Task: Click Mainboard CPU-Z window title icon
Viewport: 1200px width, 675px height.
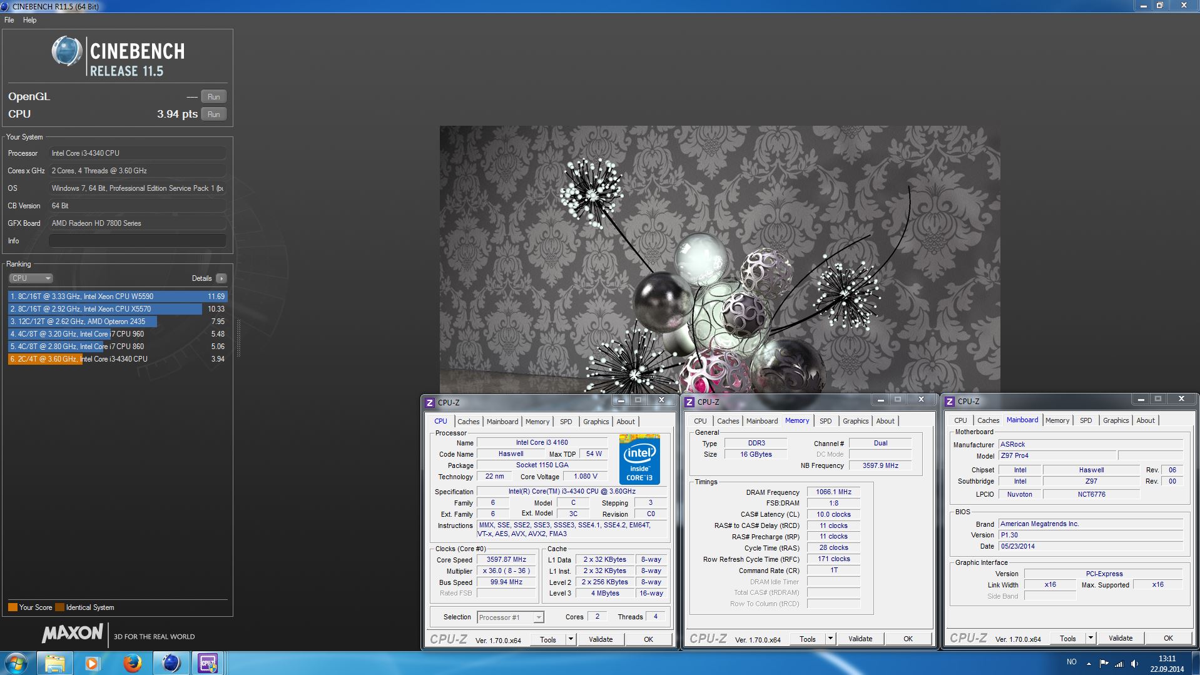Action: coord(950,401)
